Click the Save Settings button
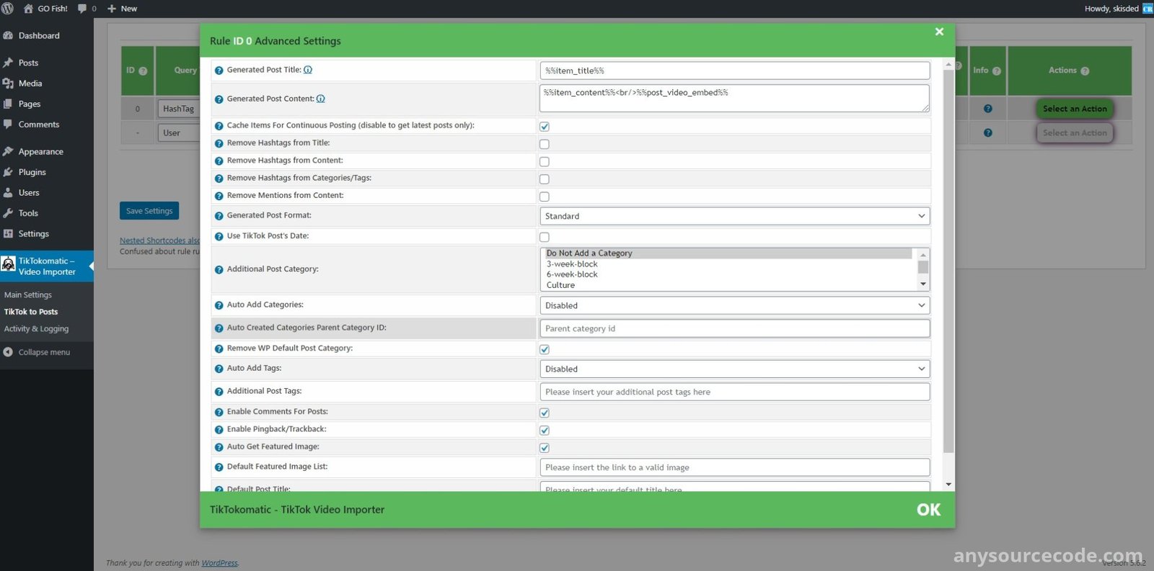 pos(149,211)
